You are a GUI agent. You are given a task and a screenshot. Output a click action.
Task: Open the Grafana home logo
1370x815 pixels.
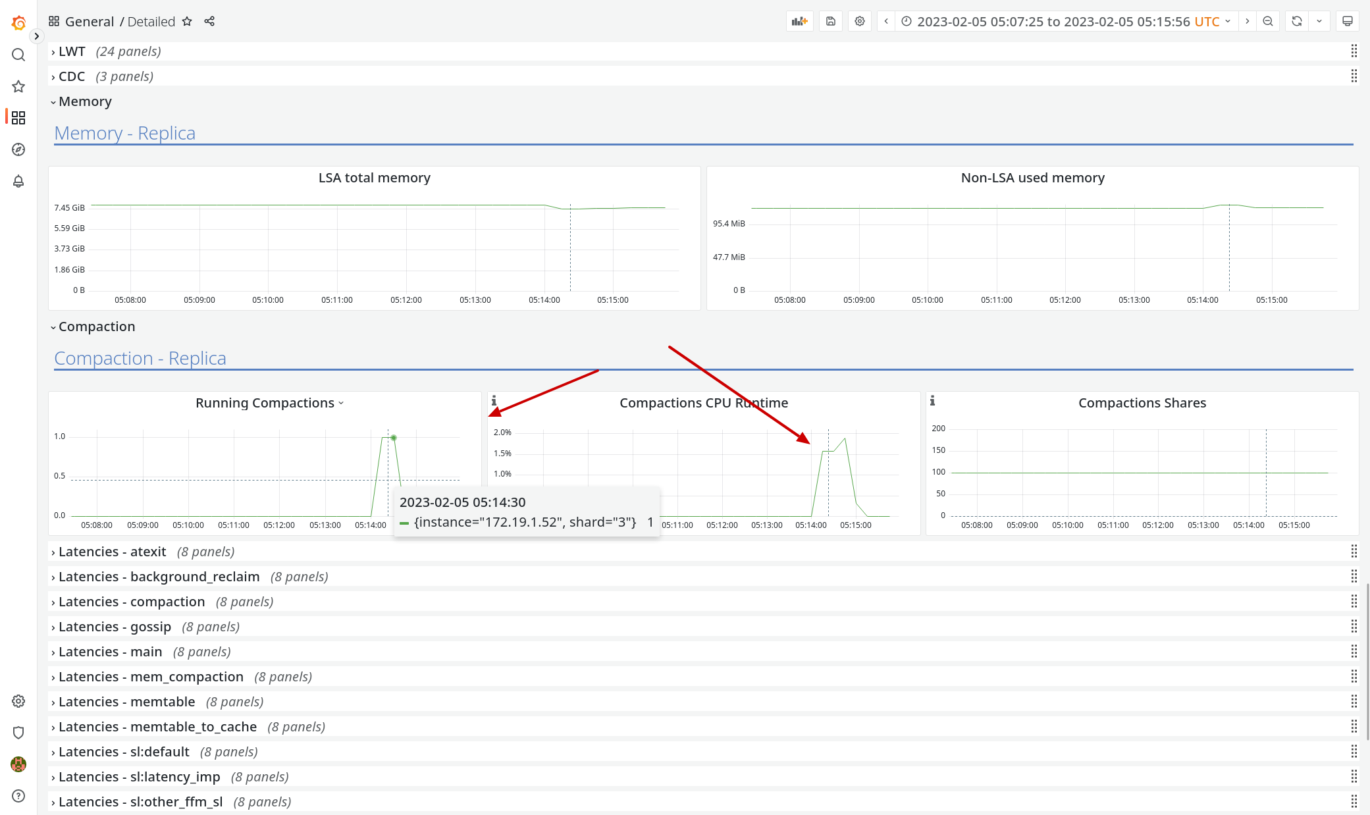pos(18,23)
